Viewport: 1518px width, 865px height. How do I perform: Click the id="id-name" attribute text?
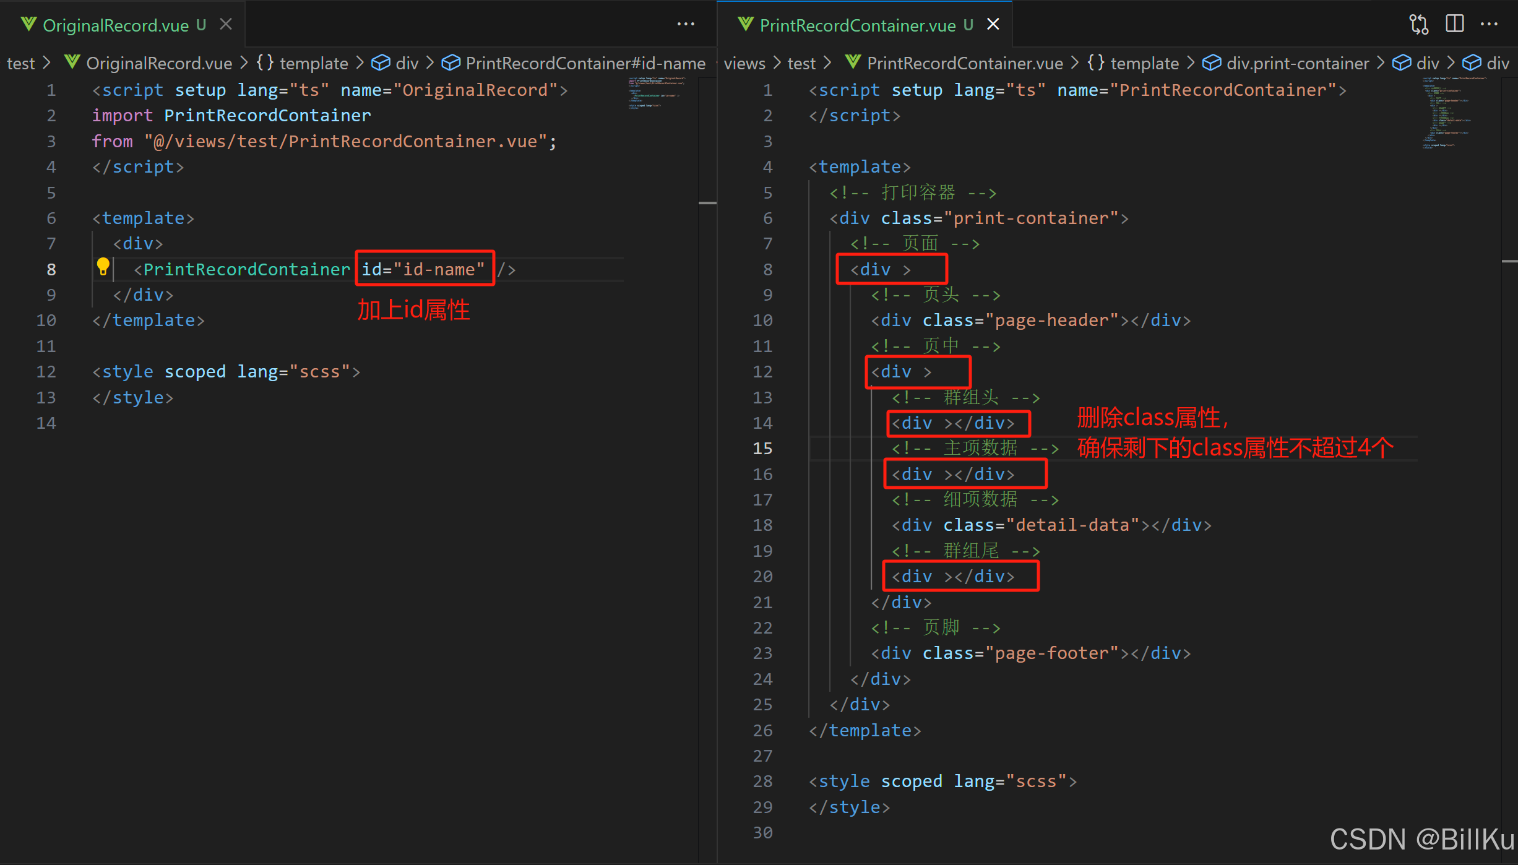coord(424,270)
